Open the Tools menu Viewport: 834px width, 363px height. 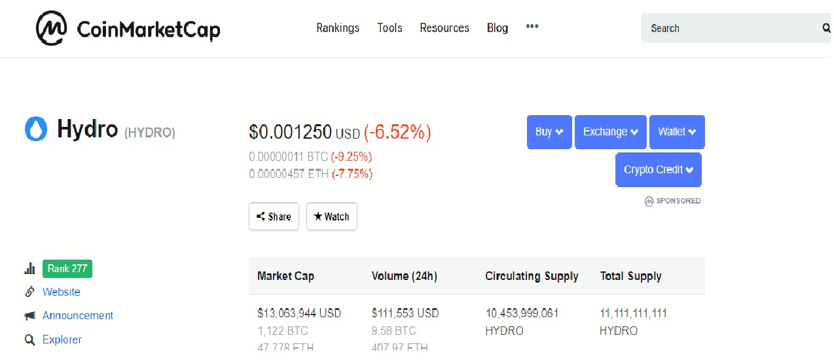pos(390,28)
